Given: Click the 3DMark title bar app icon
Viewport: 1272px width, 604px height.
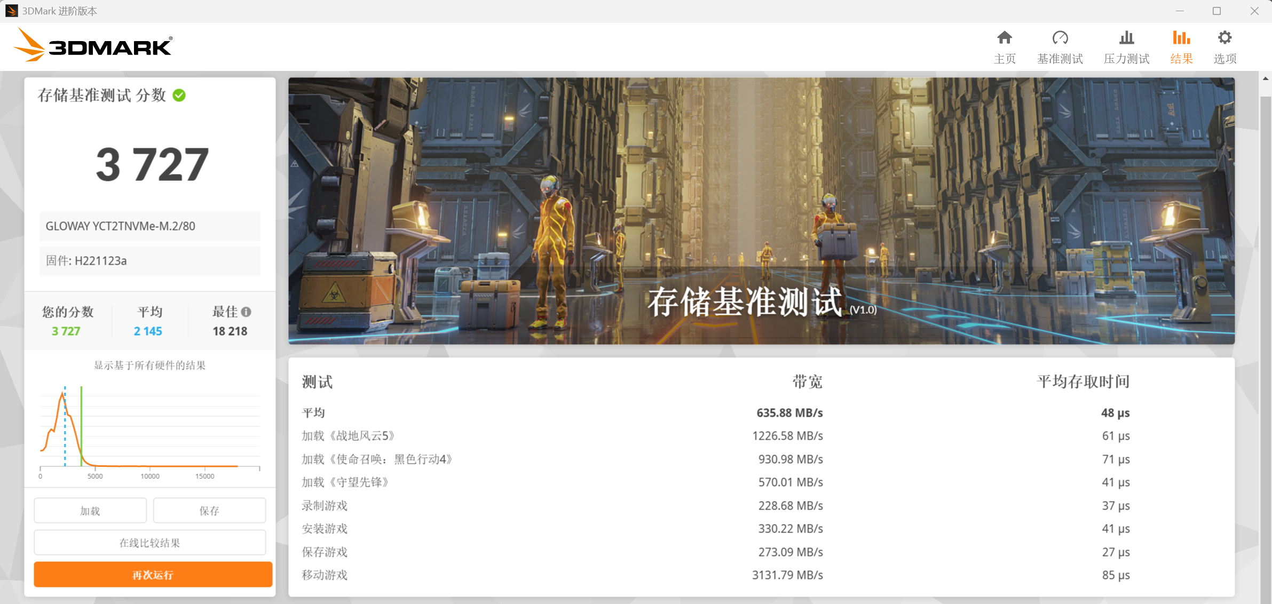Looking at the screenshot, I should [11, 11].
